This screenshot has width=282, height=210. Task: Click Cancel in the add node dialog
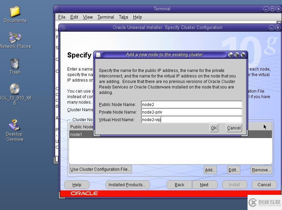pyautogui.click(x=234, y=128)
